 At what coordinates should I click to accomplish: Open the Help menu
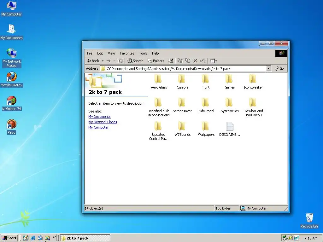pyautogui.click(x=155, y=53)
